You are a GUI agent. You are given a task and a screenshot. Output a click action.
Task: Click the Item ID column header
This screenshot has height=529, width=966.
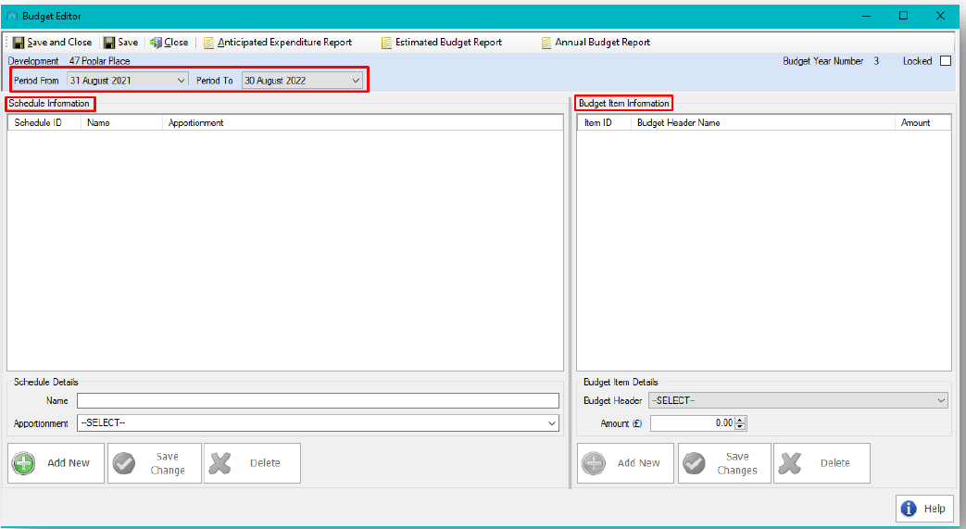pyautogui.click(x=604, y=122)
